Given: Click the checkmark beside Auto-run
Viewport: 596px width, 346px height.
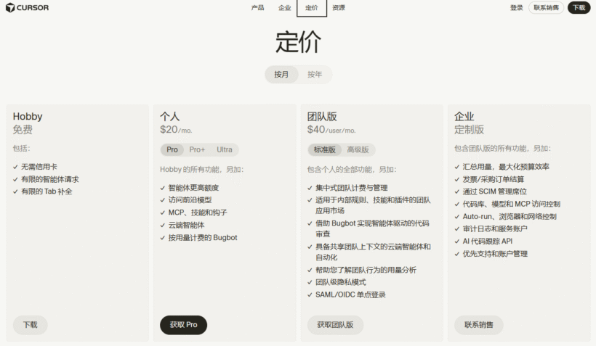Looking at the screenshot, I should [457, 217].
